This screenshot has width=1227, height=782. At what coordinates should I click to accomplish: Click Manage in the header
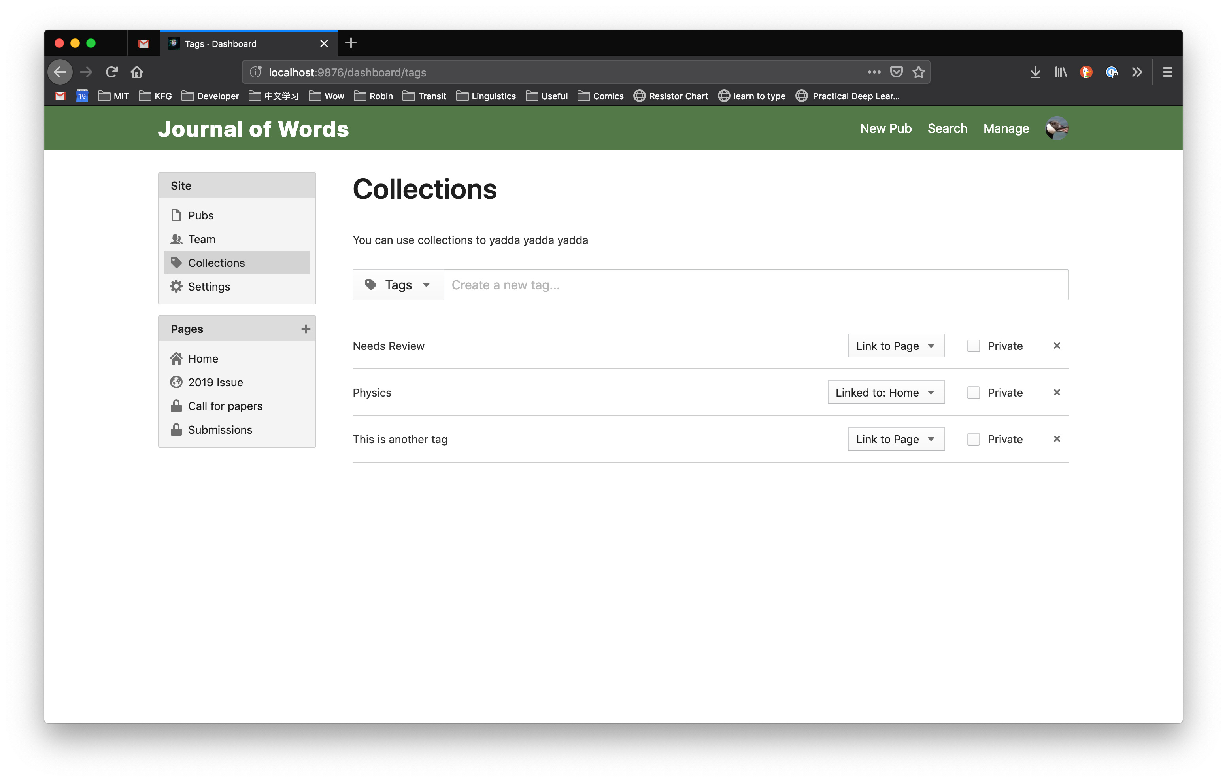point(1006,128)
